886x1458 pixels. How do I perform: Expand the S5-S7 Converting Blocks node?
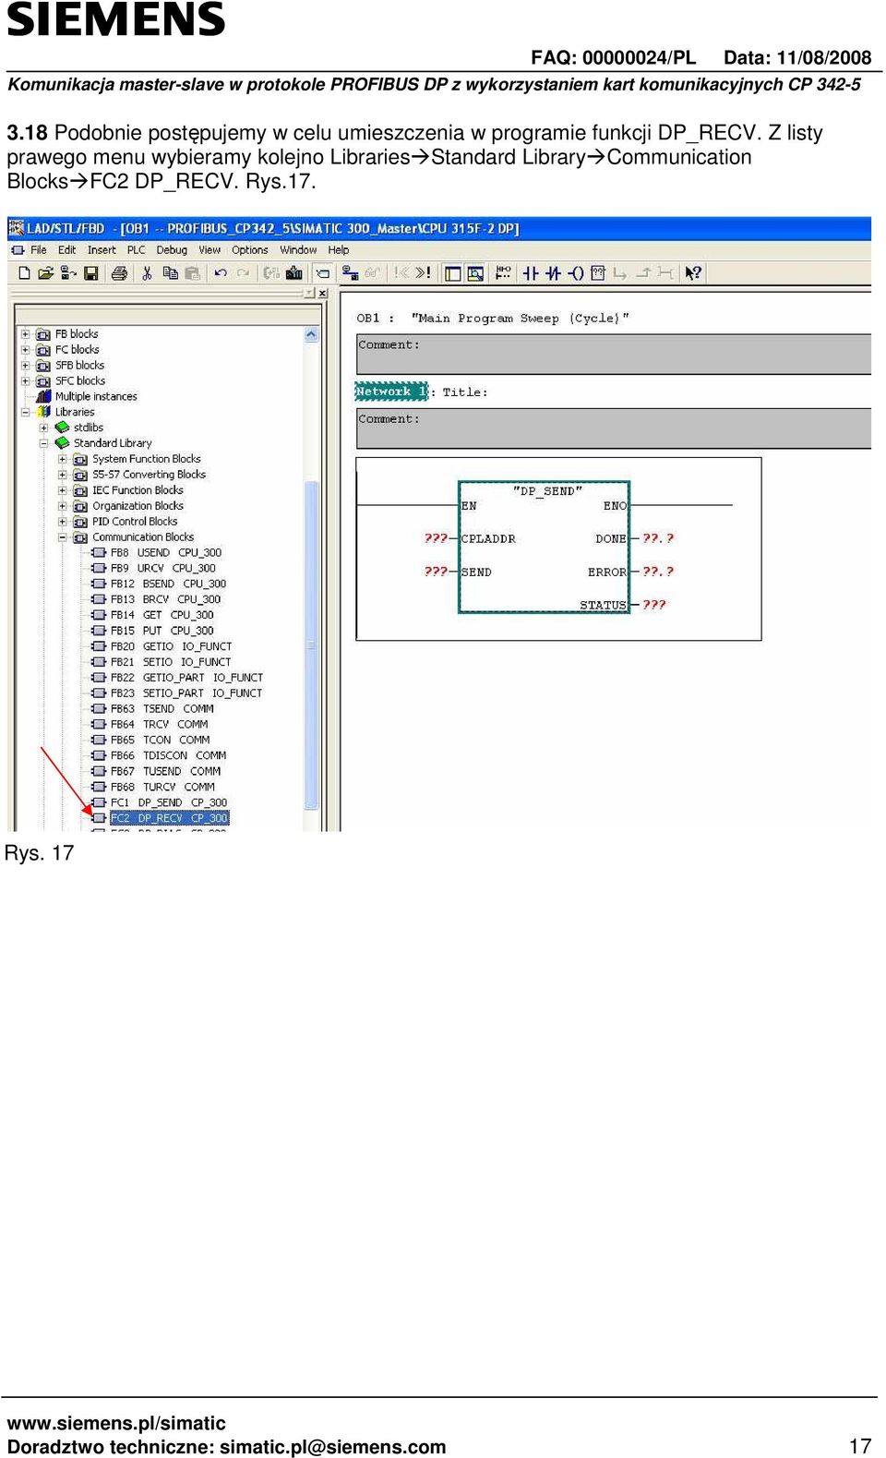point(62,475)
